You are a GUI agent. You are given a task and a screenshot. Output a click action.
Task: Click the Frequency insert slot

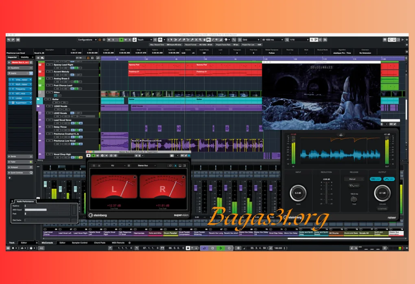(x=20, y=89)
